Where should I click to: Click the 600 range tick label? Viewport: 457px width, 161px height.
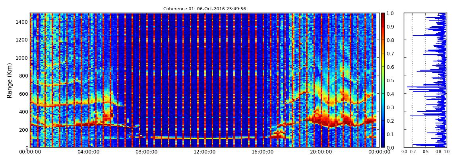tap(23, 94)
